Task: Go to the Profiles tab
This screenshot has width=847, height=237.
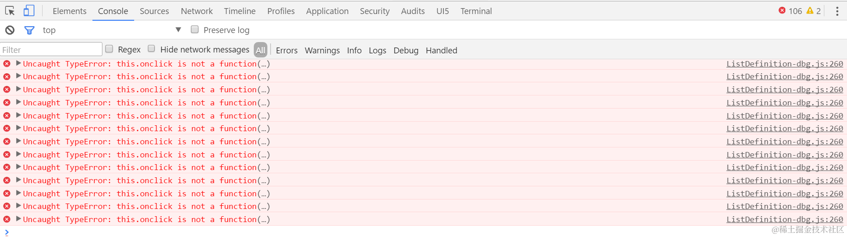Action: pos(281,11)
